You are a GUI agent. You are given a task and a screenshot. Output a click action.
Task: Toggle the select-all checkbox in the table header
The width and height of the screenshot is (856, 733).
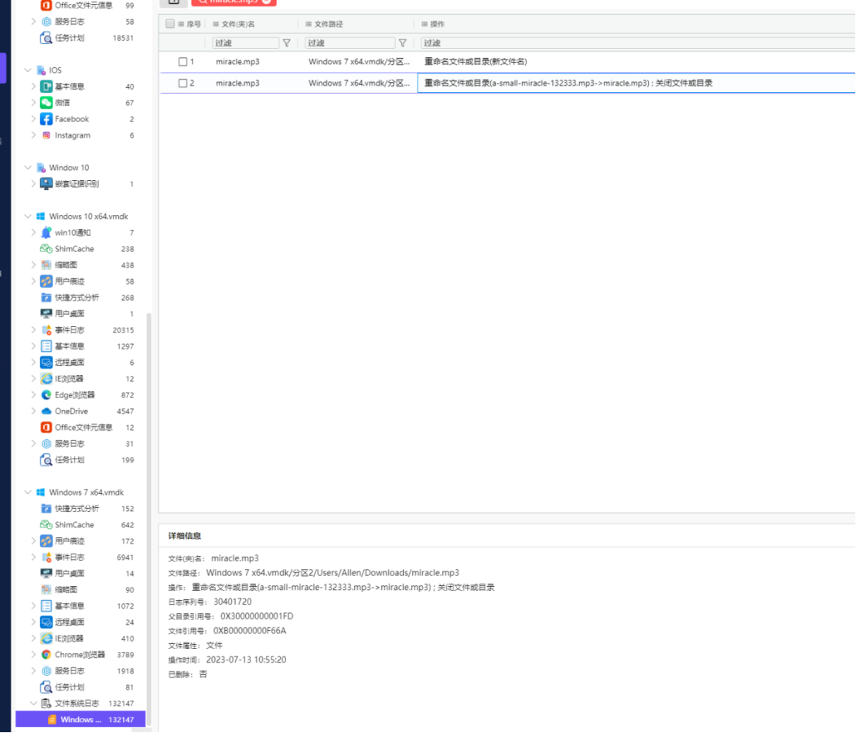click(170, 23)
